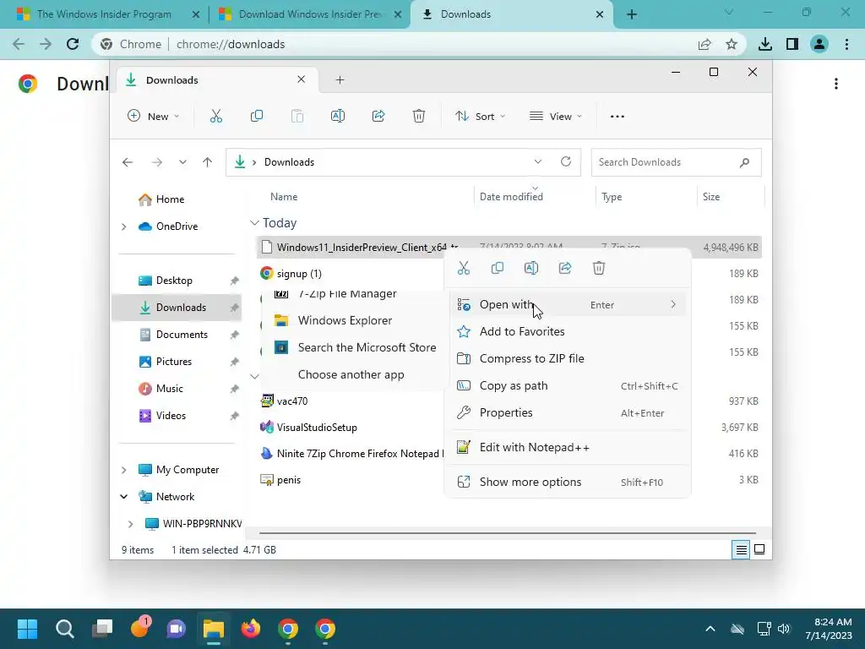865x649 pixels.
Task: Expand OneDrive in navigation pane
Action: pos(124,226)
